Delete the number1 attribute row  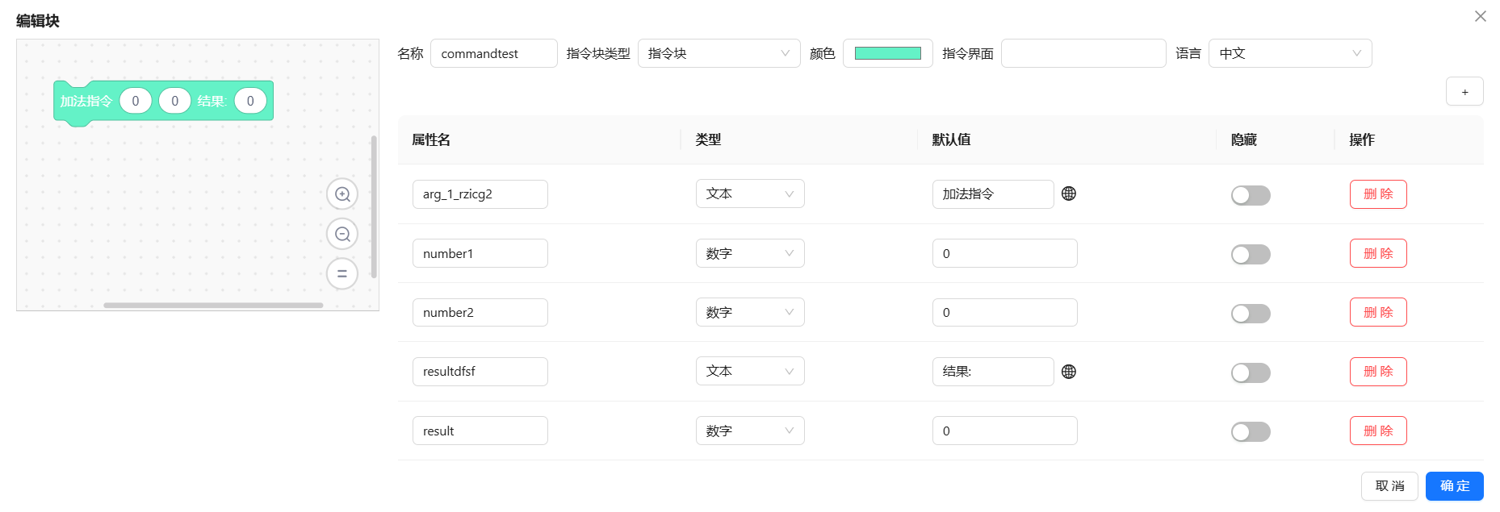pos(1378,253)
